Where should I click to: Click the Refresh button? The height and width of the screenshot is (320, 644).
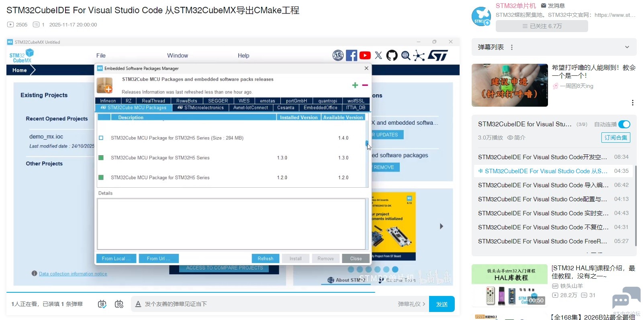(x=266, y=259)
